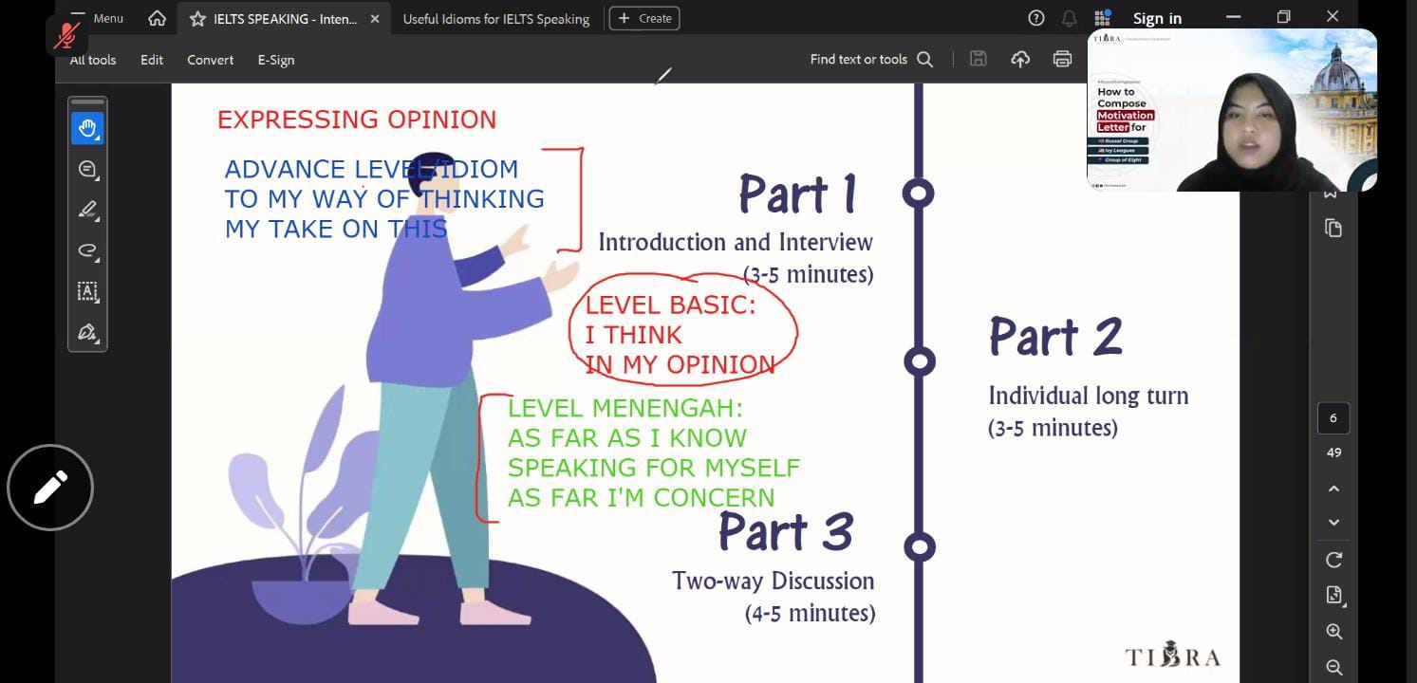1417x683 pixels.
Task: Rotate the page view icon
Action: coord(1333,560)
